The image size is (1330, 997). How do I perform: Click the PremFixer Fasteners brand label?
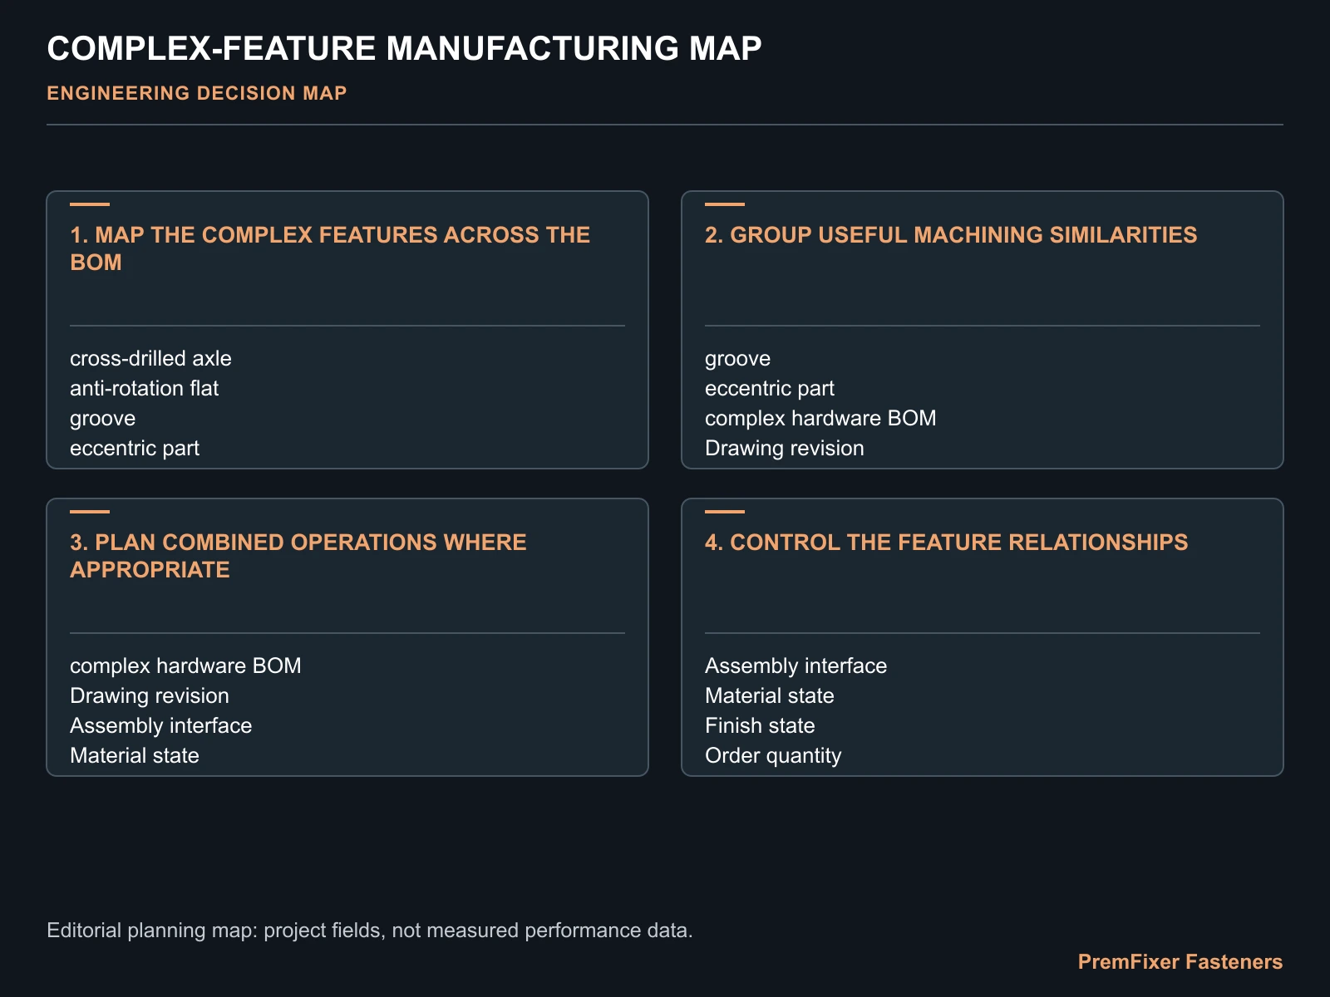pos(1180,961)
